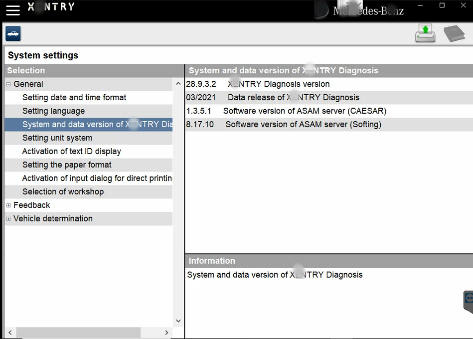Screen dimensions: 473x339
Task: Open the help book icon
Action: [454, 33]
